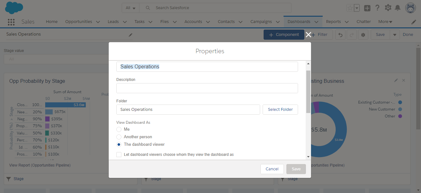
Task: Switch to the Chatter tab
Action: pos(363,22)
